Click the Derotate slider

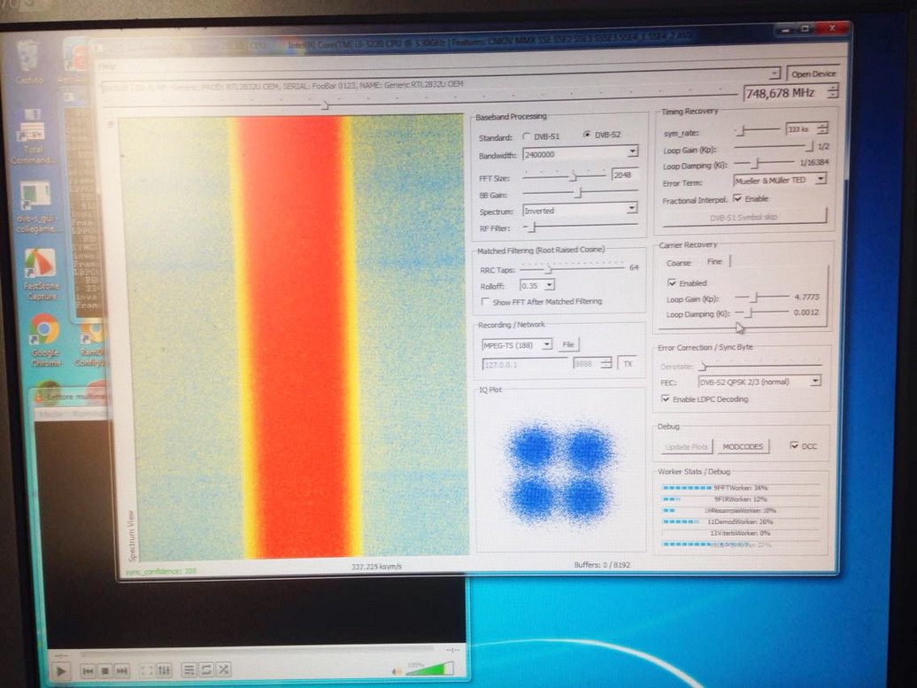point(760,367)
